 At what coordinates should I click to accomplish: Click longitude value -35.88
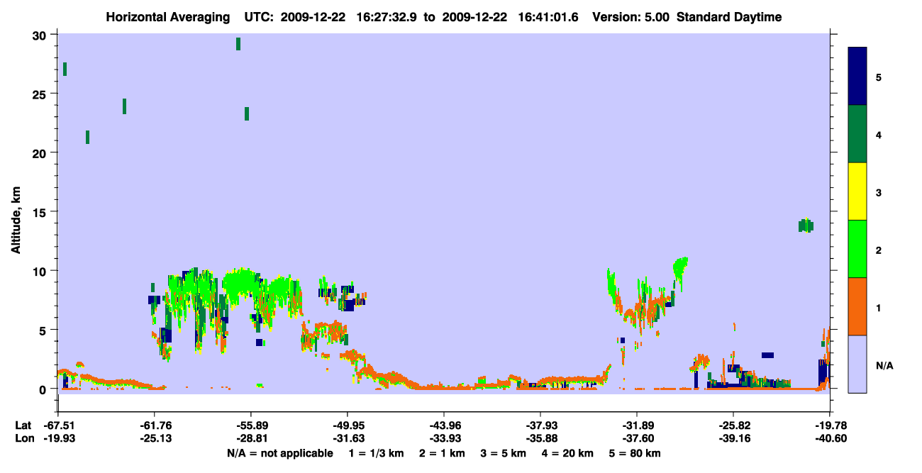(x=540, y=438)
